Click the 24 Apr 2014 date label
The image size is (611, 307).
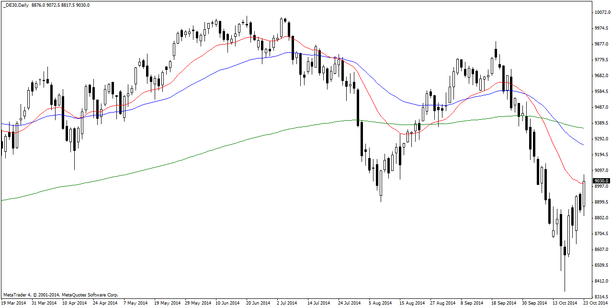tap(105, 303)
